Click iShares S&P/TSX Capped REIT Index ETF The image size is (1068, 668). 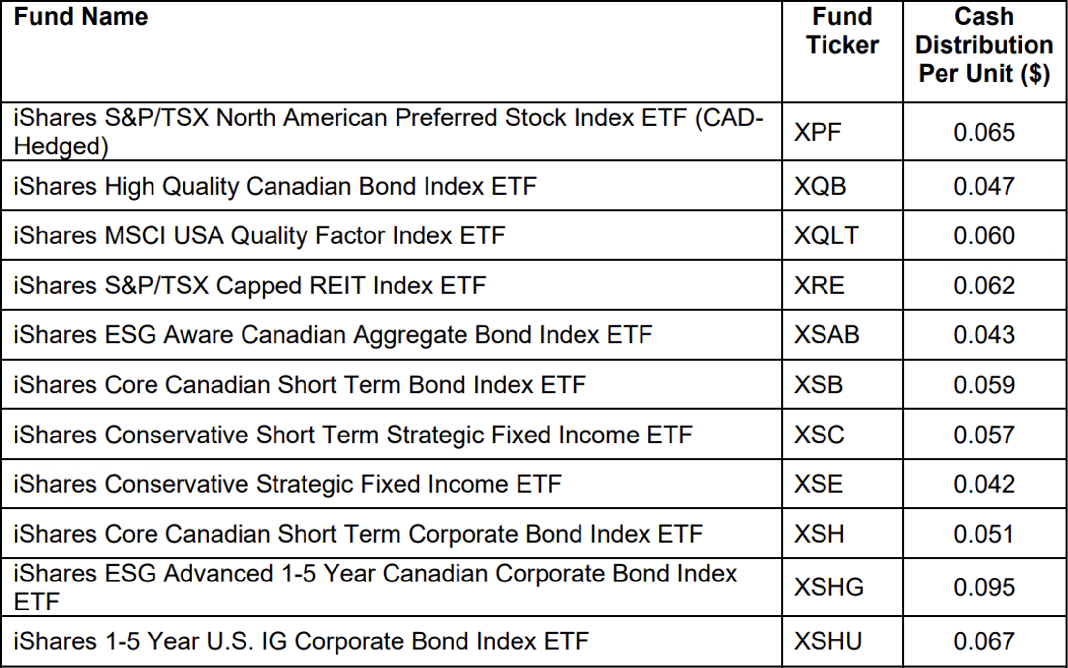point(249,286)
